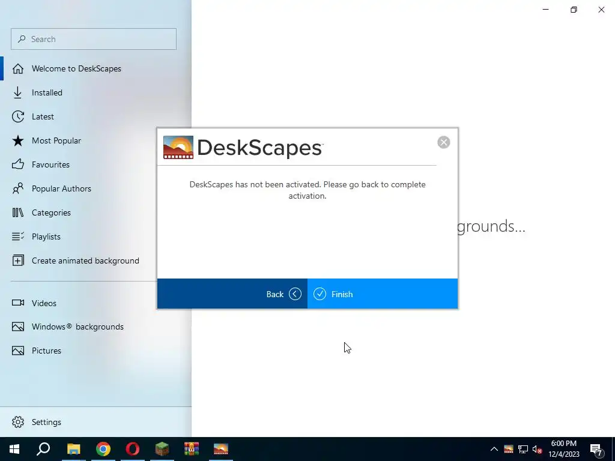Viewport: 615px width, 461px height.
Task: Click the list icon beside Playlists
Action: pyautogui.click(x=17, y=237)
